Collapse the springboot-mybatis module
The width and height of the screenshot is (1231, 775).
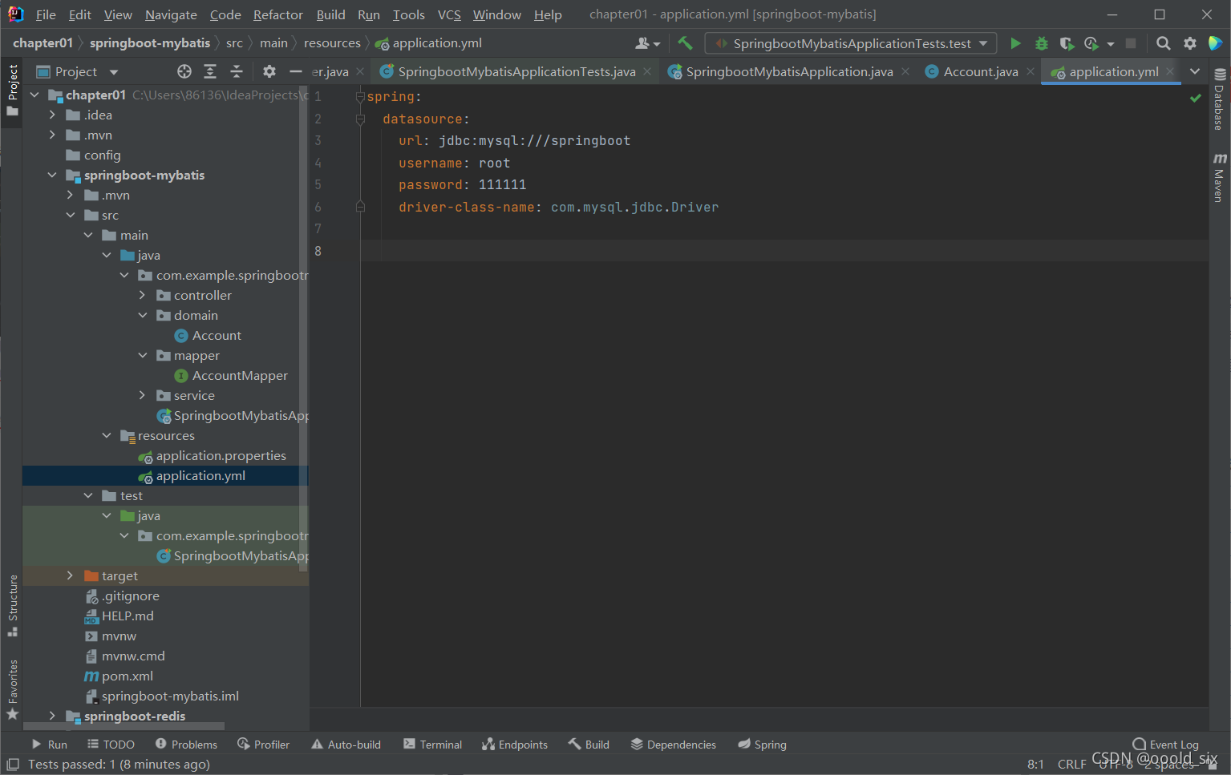tap(52, 175)
